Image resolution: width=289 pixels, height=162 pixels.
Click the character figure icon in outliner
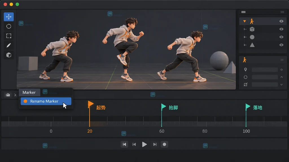point(252,21)
